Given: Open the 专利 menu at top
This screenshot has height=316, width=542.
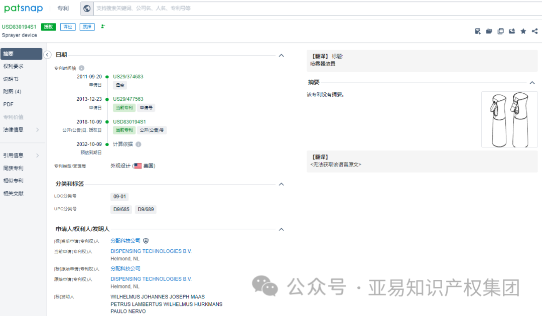Looking at the screenshot, I should 63,8.
